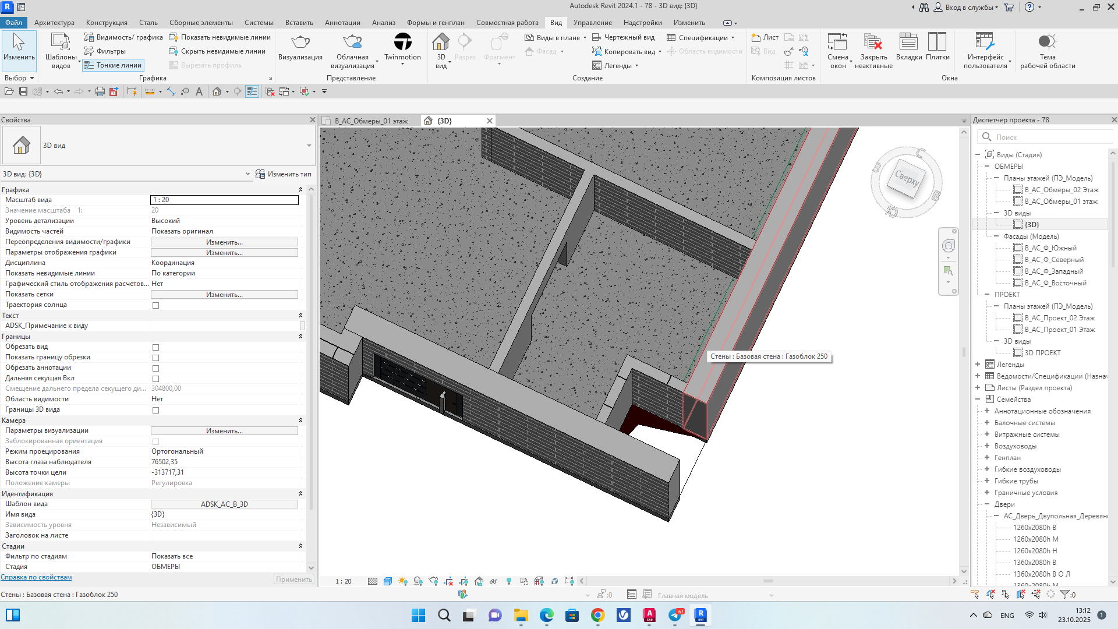Click the Render teapot icon
This screenshot has height=629, width=1118.
300,43
